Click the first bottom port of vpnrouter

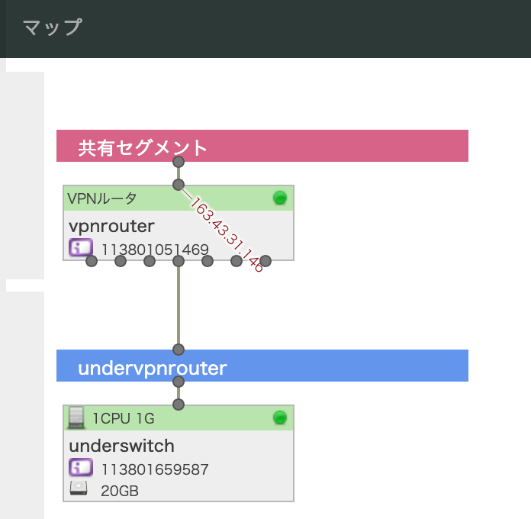point(92,261)
